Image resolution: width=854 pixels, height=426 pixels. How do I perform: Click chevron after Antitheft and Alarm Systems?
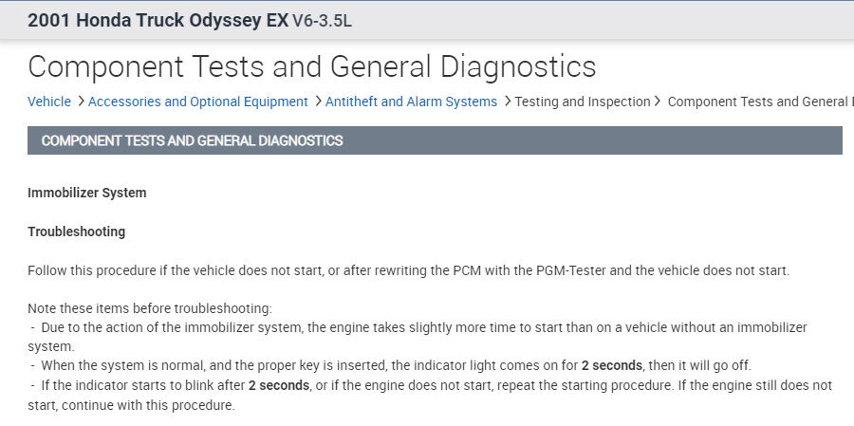tap(506, 102)
